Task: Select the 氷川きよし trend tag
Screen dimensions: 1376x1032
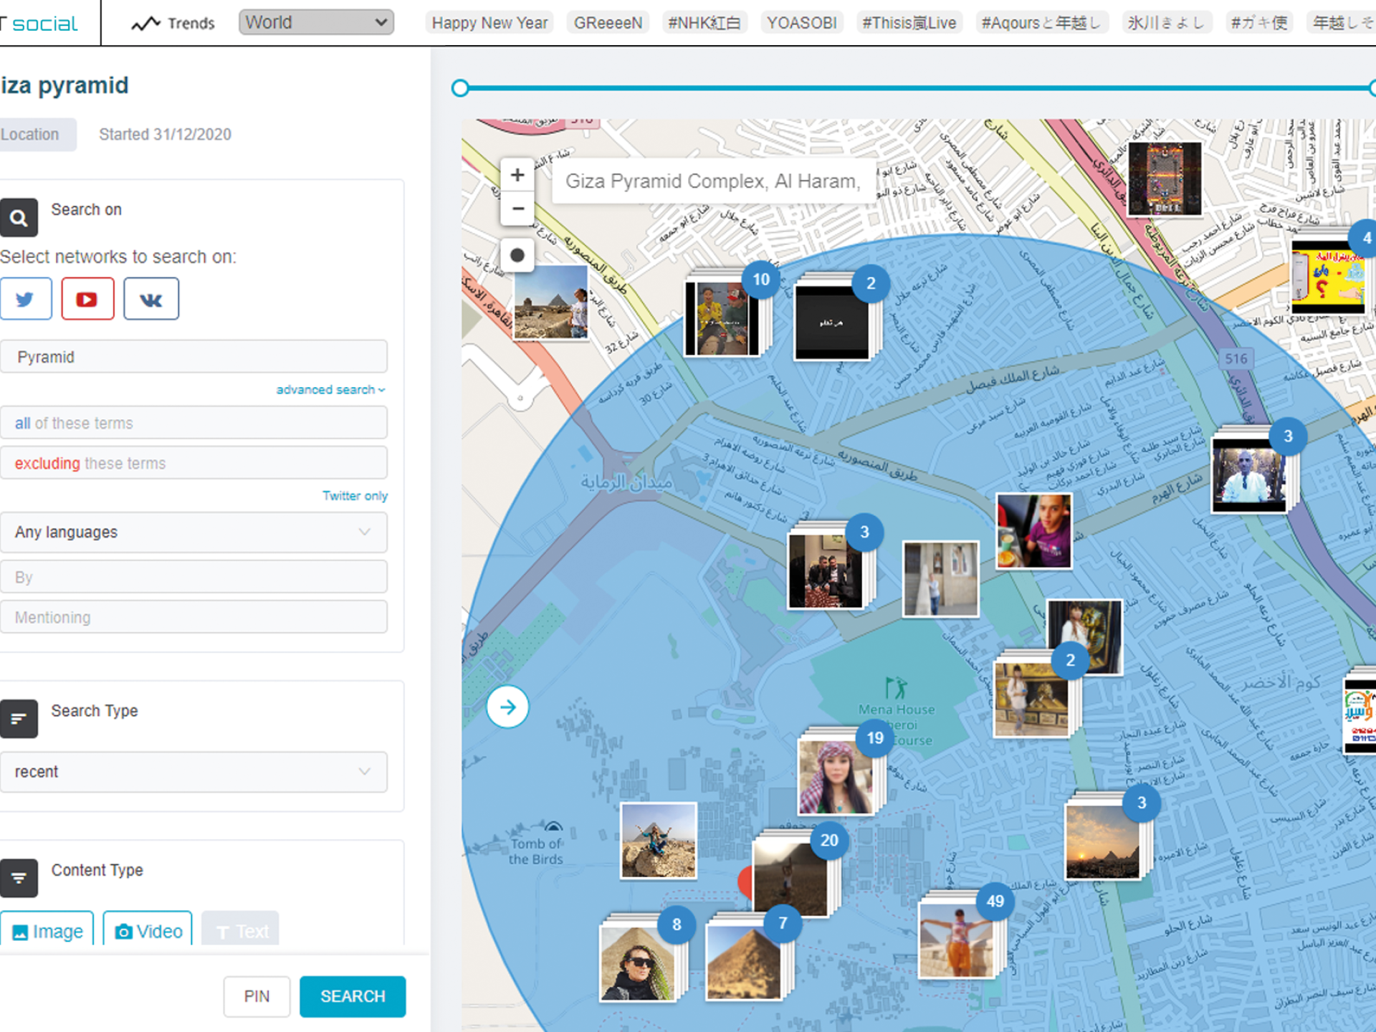Action: (1166, 23)
